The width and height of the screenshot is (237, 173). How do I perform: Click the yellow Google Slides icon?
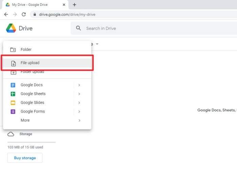(13, 103)
